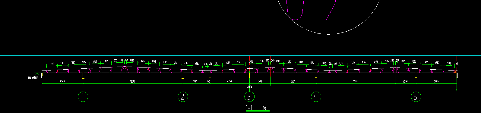Click the 1-1 section title text
481x113 pixels.
coord(249,108)
